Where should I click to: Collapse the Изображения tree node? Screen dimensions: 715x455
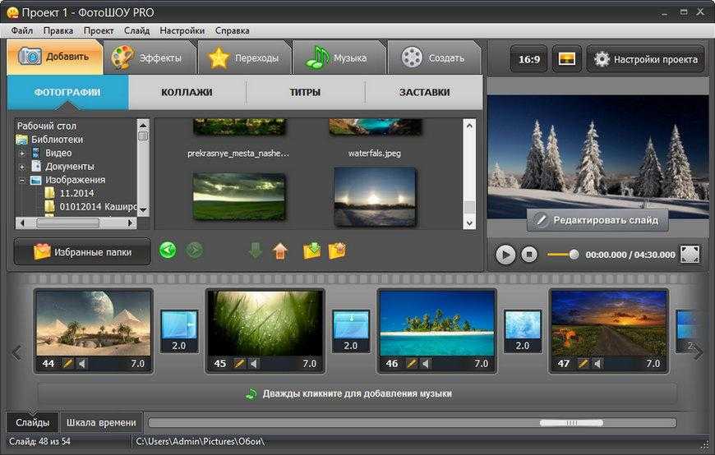(x=23, y=180)
